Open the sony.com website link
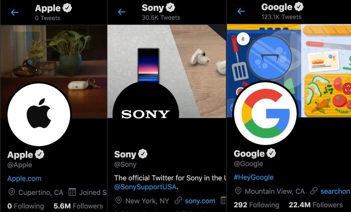The width and height of the screenshot is (351, 212). coord(200,201)
